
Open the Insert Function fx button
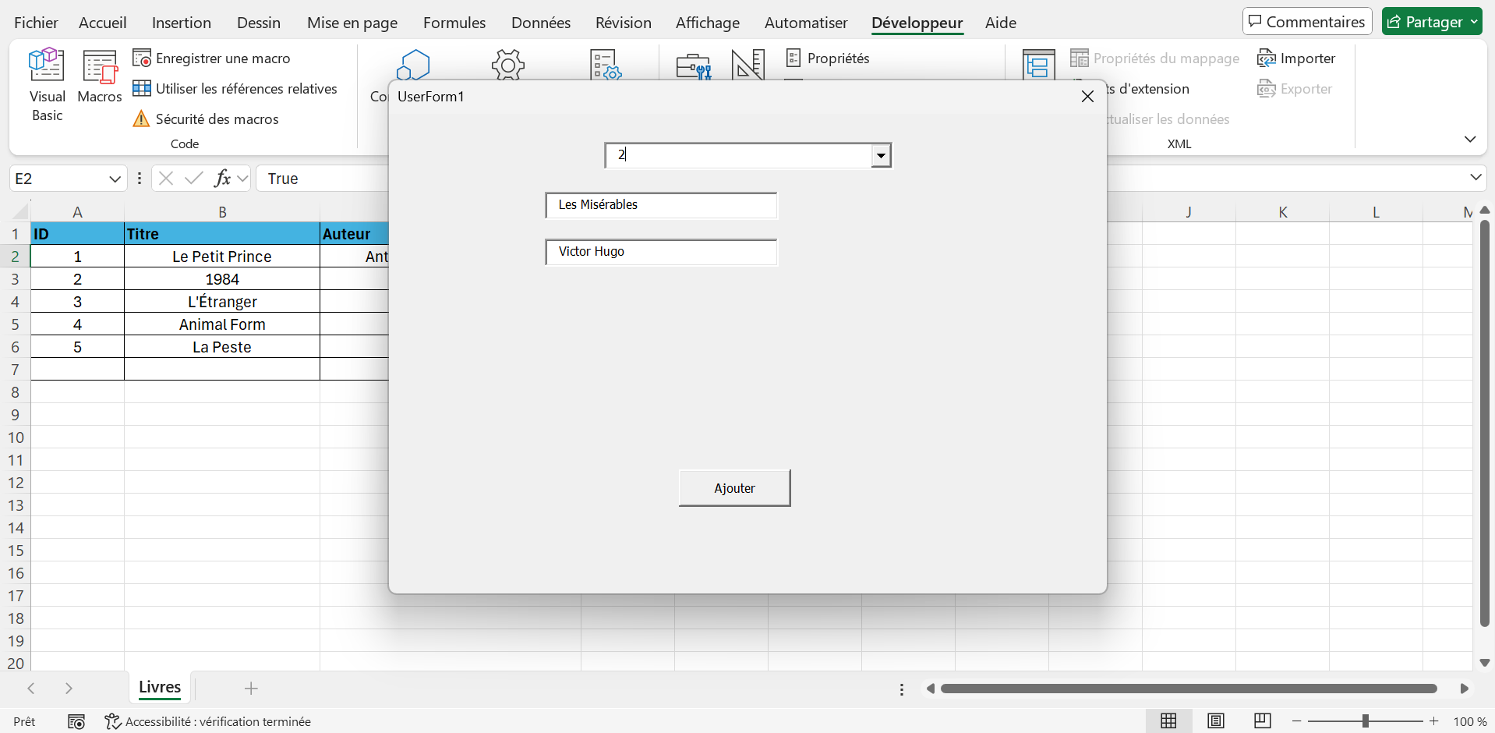223,179
